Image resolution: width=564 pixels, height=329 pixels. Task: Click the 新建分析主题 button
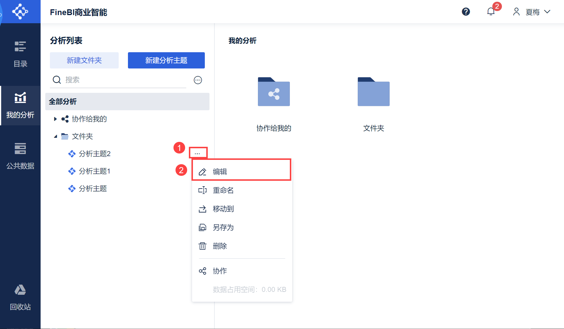tap(166, 60)
